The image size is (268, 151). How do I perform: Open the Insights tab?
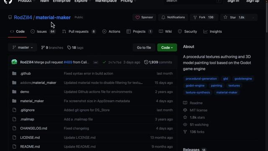coord(213,31)
